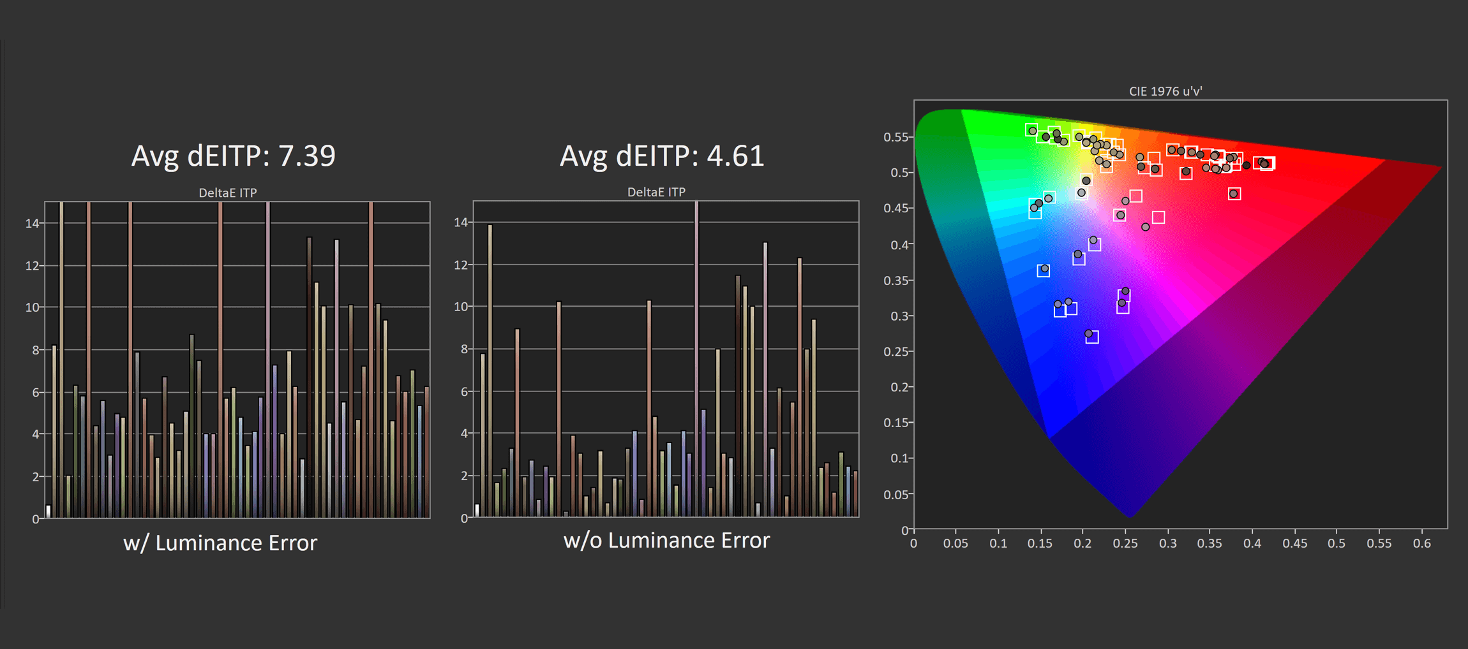
Task: Click the leftmost square marker in the green region
Action: coord(1031,130)
